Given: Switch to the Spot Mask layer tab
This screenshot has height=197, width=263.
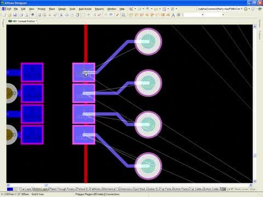Looking at the screenshot, I should point(140,189).
